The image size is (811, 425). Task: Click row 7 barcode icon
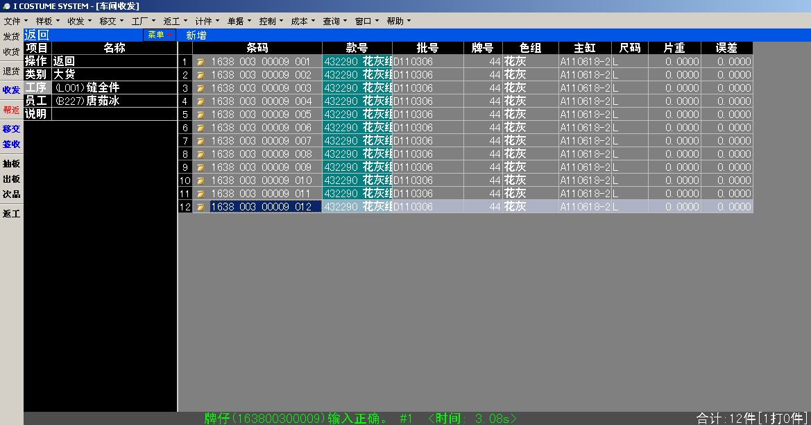[200, 142]
